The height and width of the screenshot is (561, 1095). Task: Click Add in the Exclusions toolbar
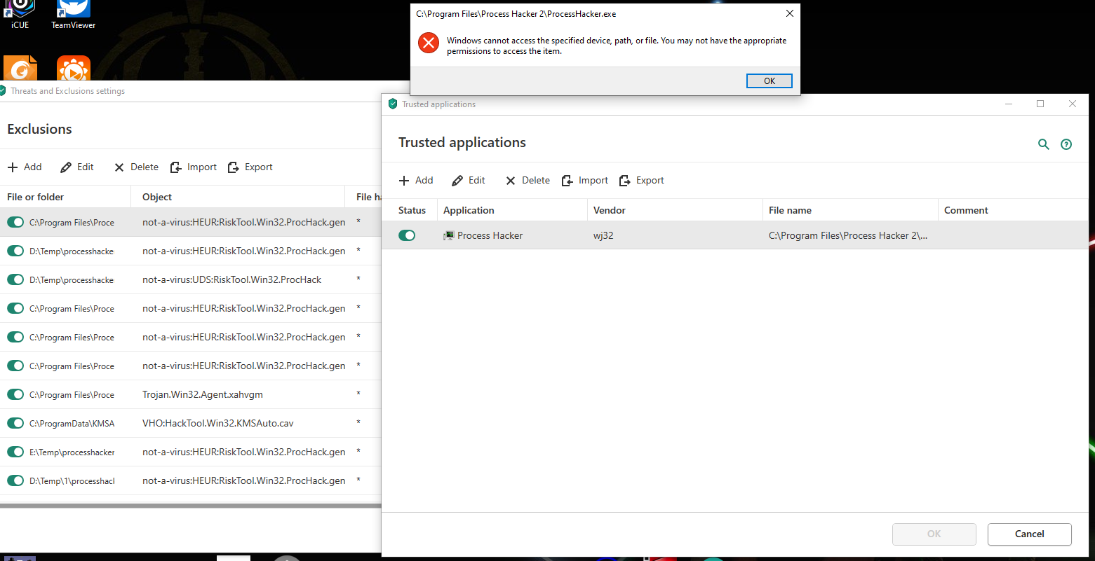(25, 167)
